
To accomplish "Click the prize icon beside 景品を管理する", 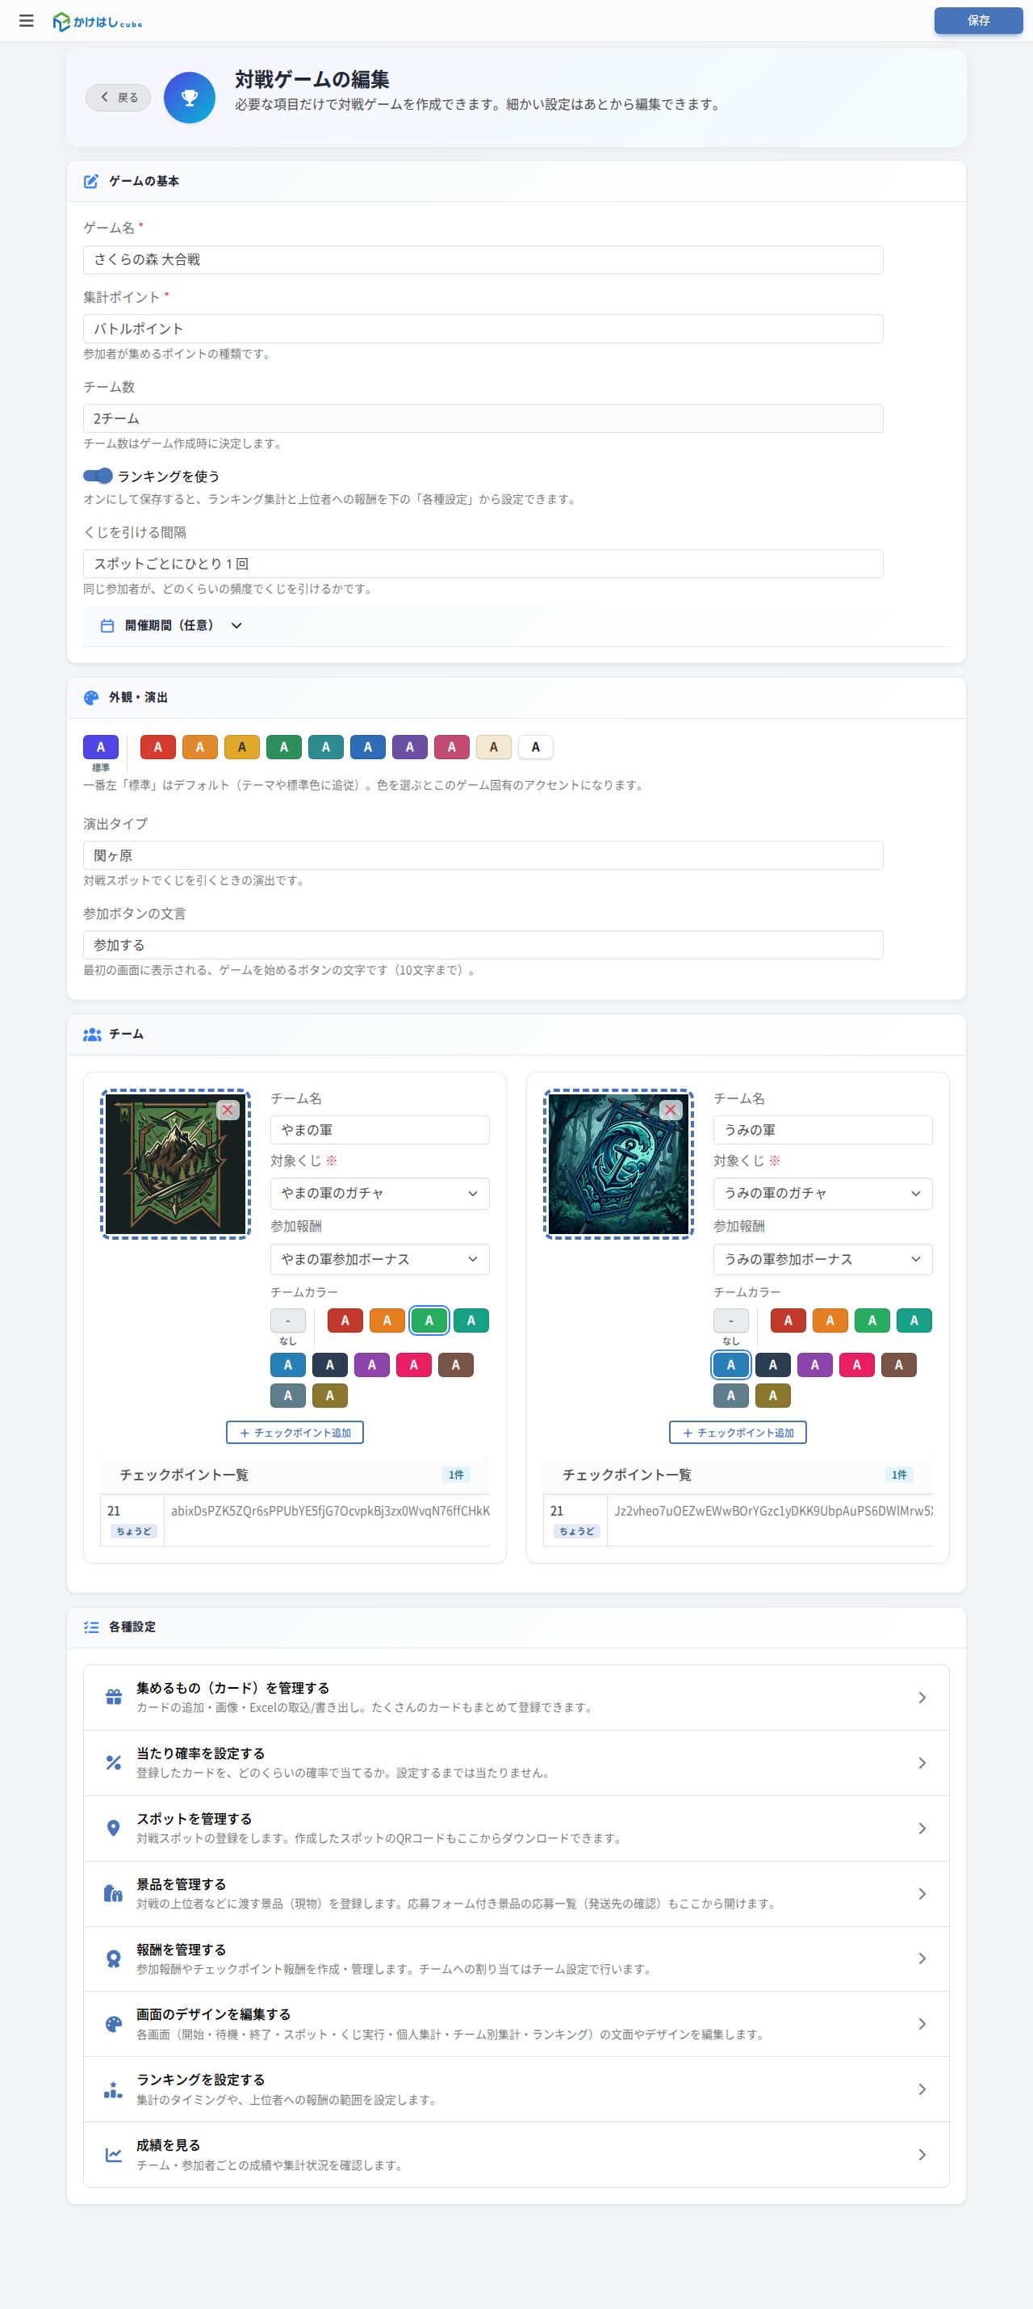I will point(113,1893).
